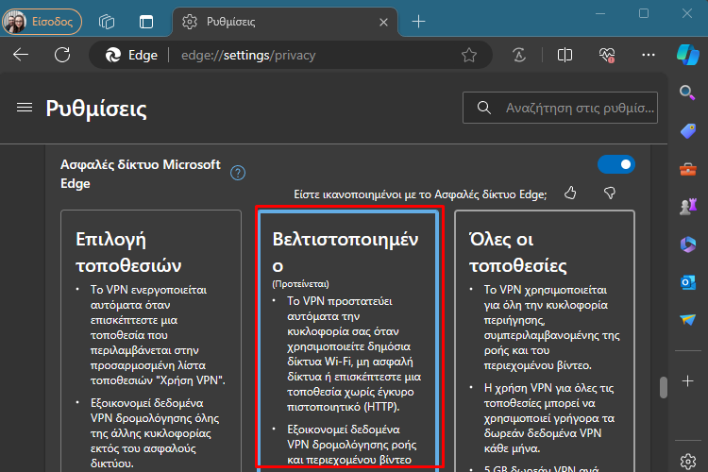Add app to sidebar with plus
Screen dimensions: 708x472
coord(687,381)
